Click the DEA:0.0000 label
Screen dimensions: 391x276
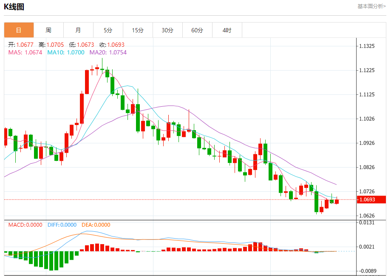pos(96,225)
